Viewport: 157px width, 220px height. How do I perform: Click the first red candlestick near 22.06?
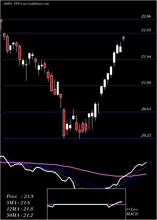(1, 21)
